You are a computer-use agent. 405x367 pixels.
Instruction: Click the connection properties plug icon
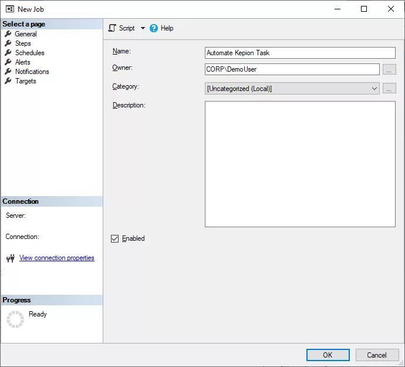coord(11,258)
